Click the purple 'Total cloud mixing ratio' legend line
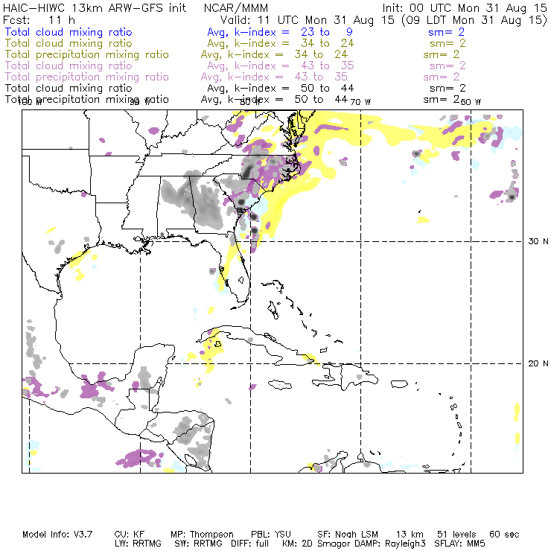 click(69, 66)
